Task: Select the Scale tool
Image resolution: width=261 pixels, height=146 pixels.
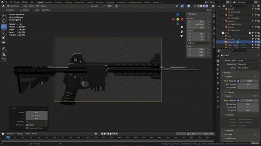Action: point(4,37)
